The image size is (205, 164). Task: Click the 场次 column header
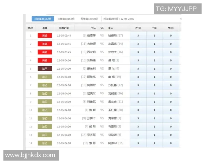[31, 28]
